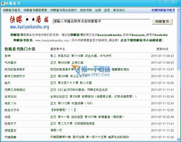This screenshot has width=181, height=142.
Task: Click the 登录 link
Action: [x=107, y=10]
